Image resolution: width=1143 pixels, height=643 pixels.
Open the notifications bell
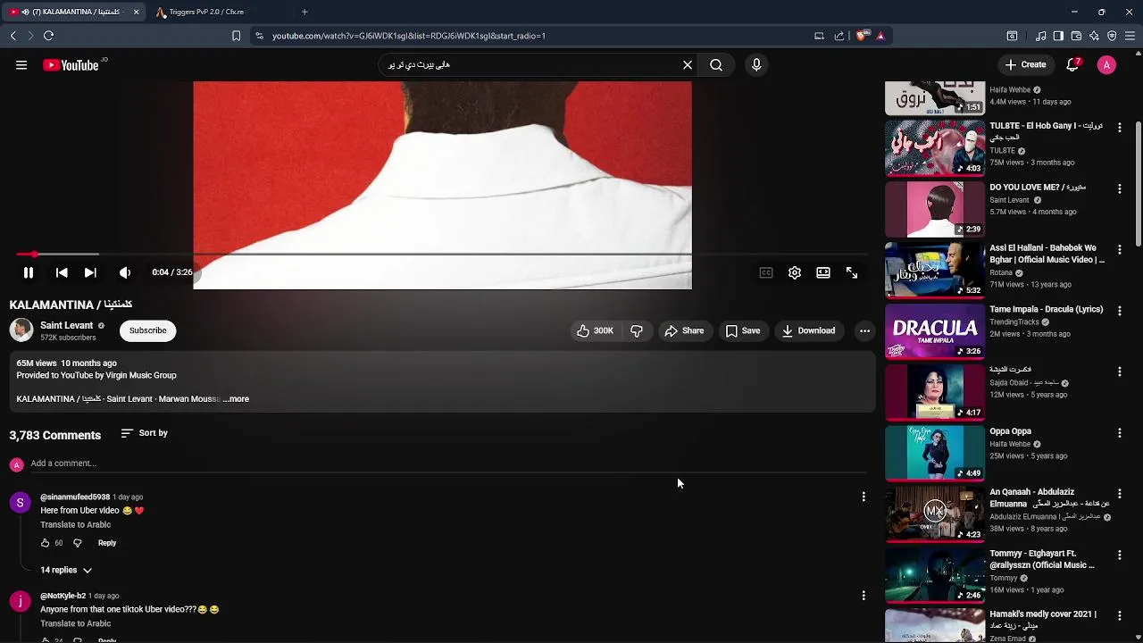[x=1073, y=65]
